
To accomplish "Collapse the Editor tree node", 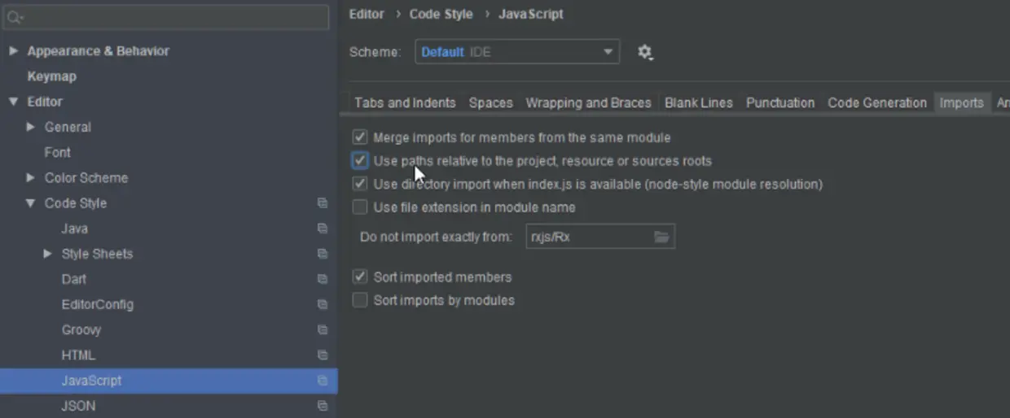I will (x=12, y=102).
